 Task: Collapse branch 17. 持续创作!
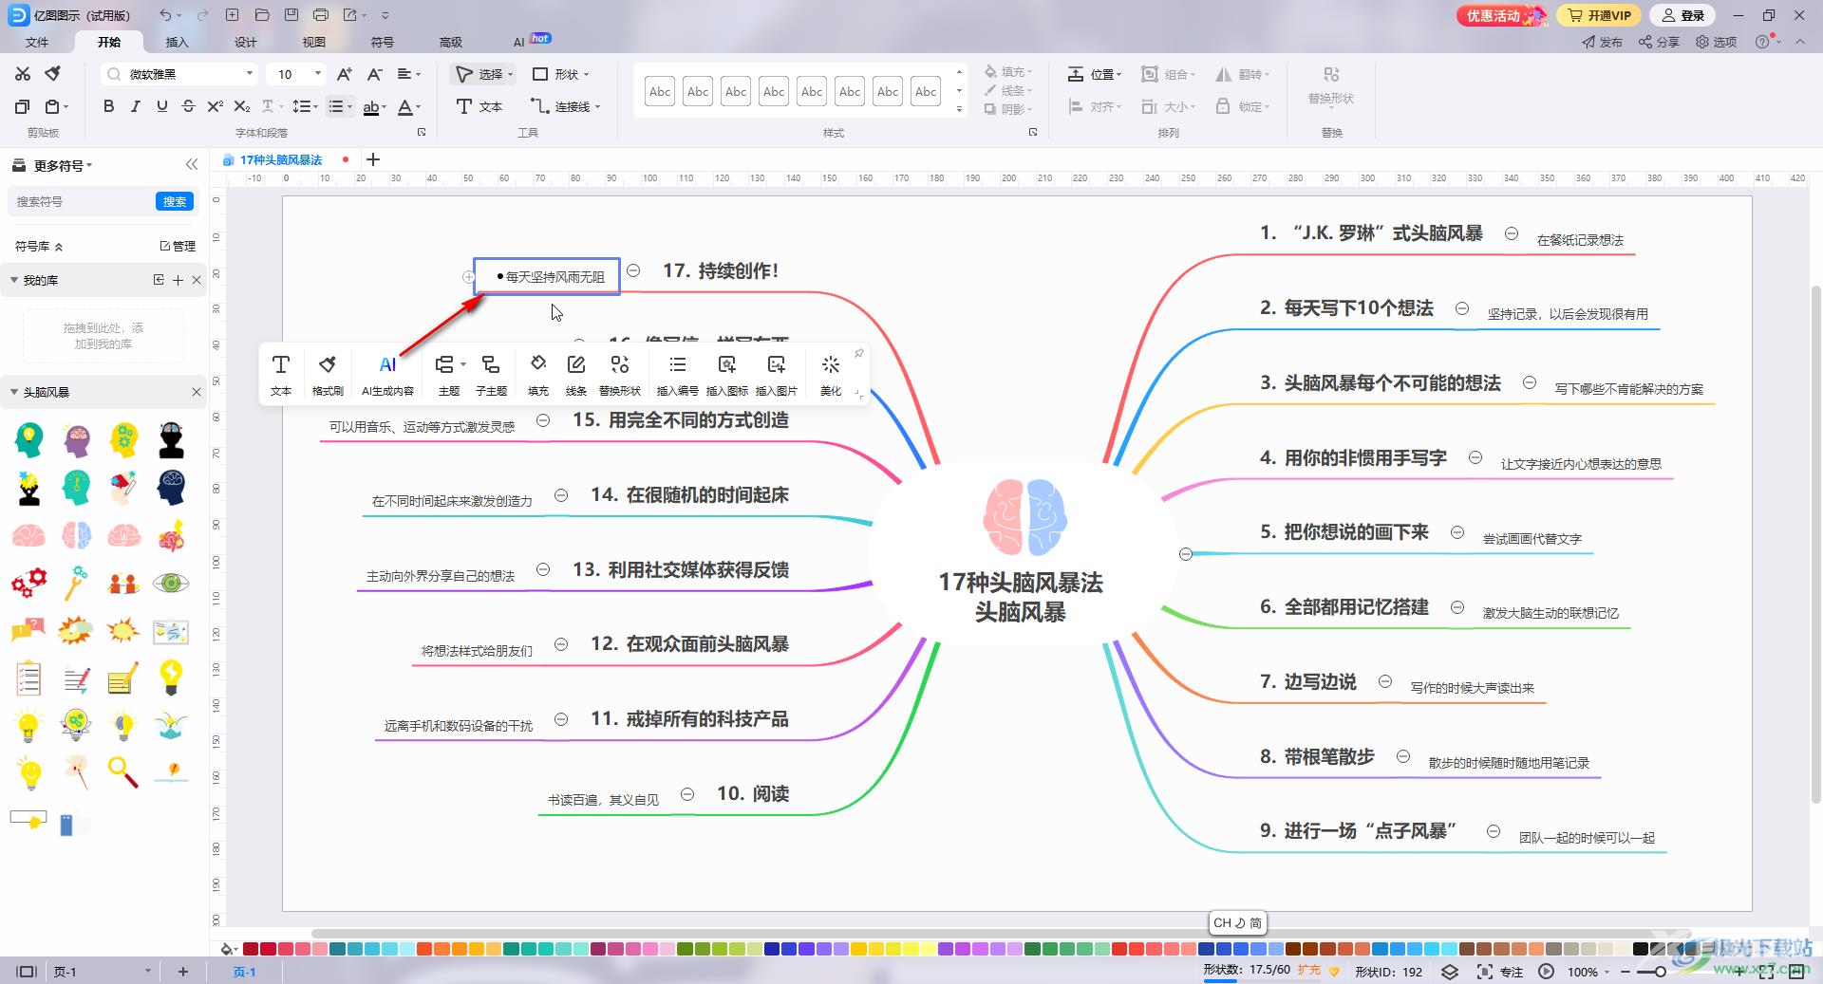point(633,271)
